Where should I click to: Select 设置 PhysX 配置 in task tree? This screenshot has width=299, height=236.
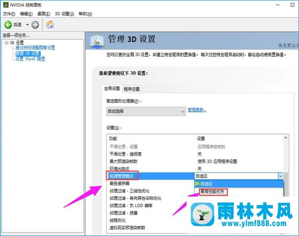pyautogui.click(x=30, y=59)
